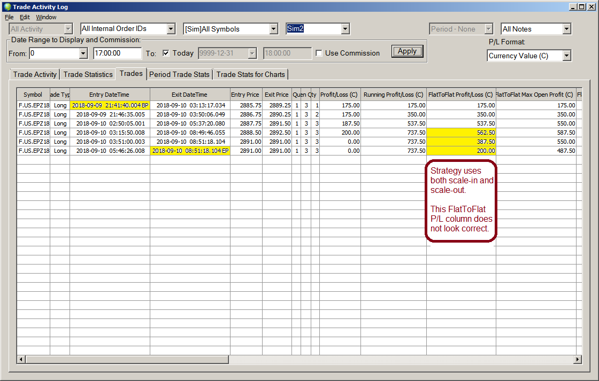Open the File menu
Image resolution: width=599 pixels, height=381 pixels.
pyautogui.click(x=9, y=17)
